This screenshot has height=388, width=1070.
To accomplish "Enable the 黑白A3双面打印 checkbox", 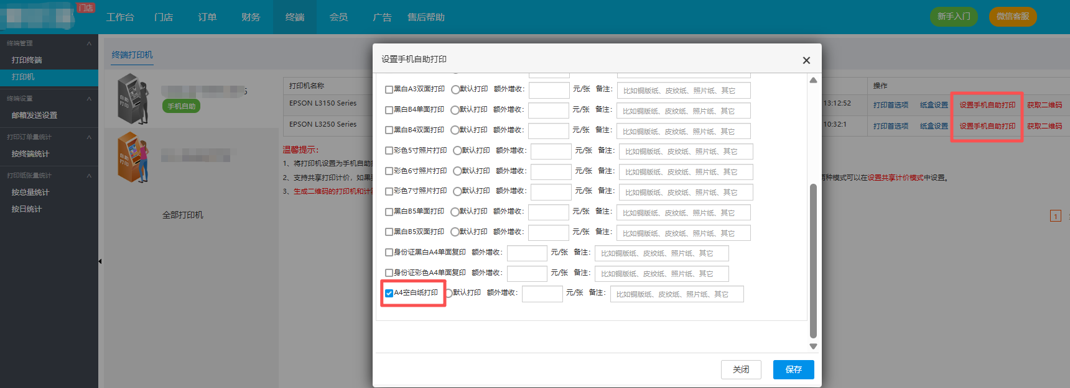I will point(389,89).
